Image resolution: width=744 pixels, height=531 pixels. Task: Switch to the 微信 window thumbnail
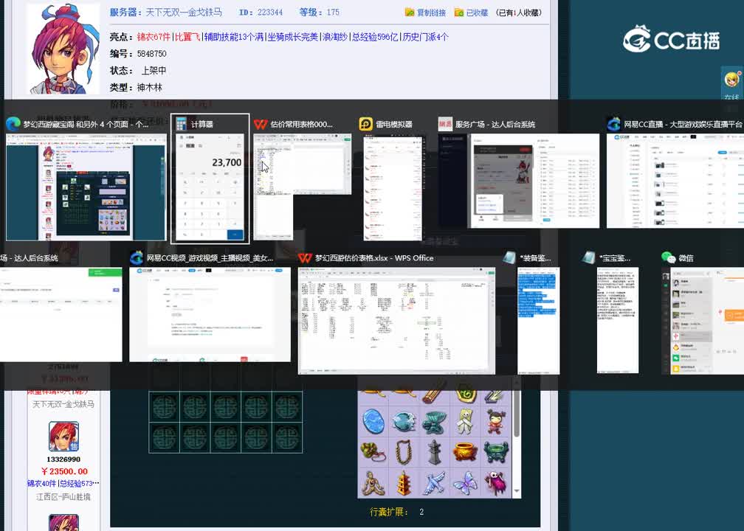pyautogui.click(x=703, y=321)
